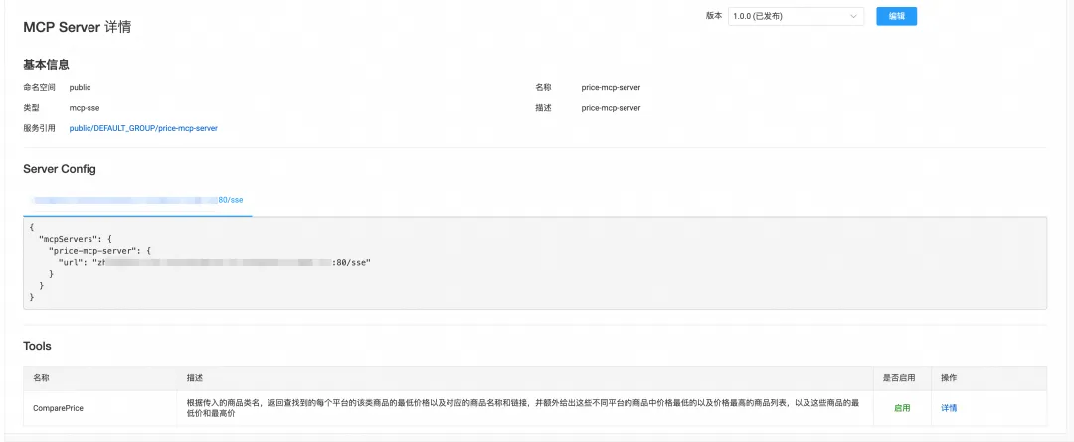Image resolution: width=1074 pixels, height=442 pixels.
Task: Open 详情 for the ComparePrice tool
Action: [949, 408]
